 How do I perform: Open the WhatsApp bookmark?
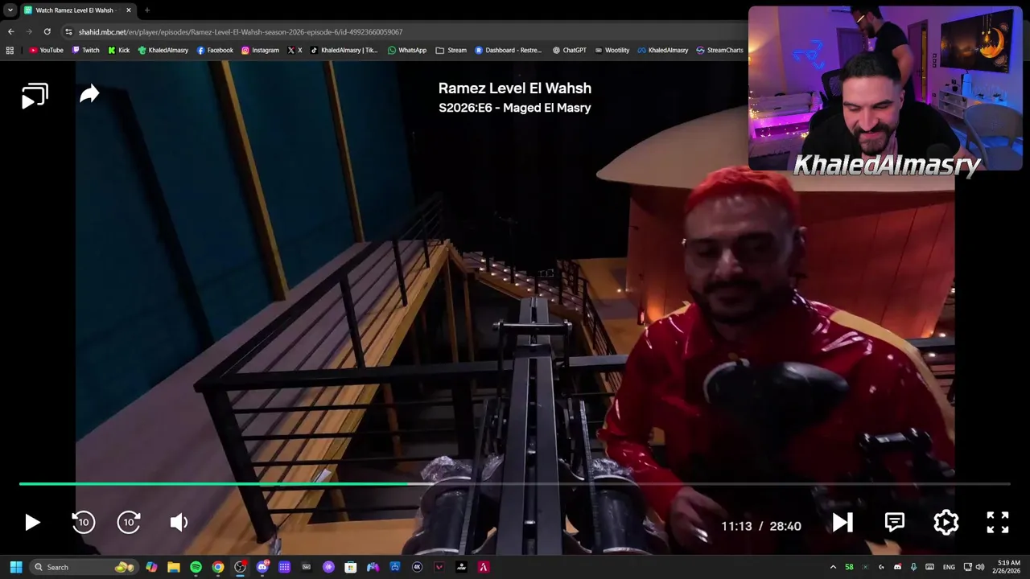[407, 50]
